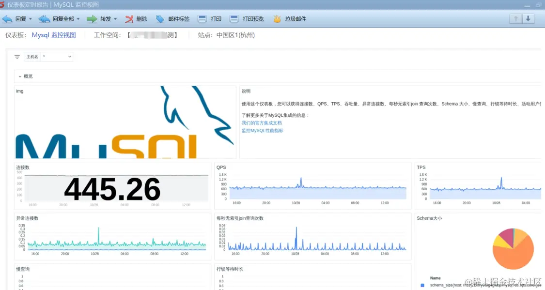The width and height of the screenshot is (545, 290).
Task: Open the Reply dropdown arrow
Action: pos(31,19)
